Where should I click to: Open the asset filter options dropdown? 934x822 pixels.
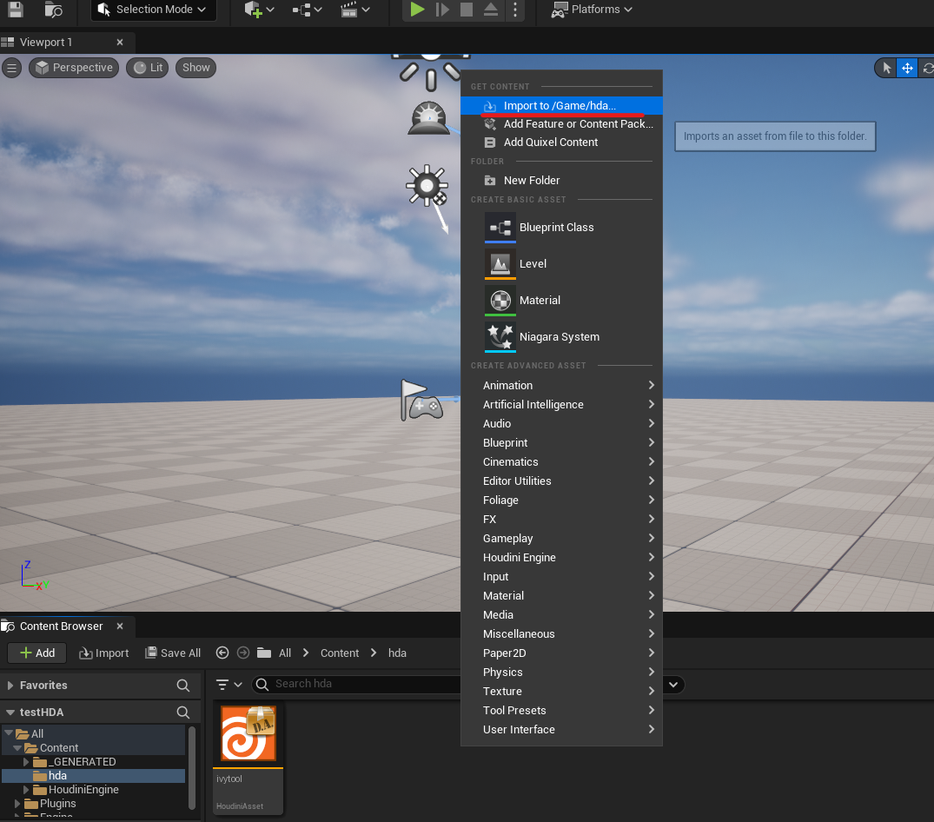pyautogui.click(x=229, y=685)
